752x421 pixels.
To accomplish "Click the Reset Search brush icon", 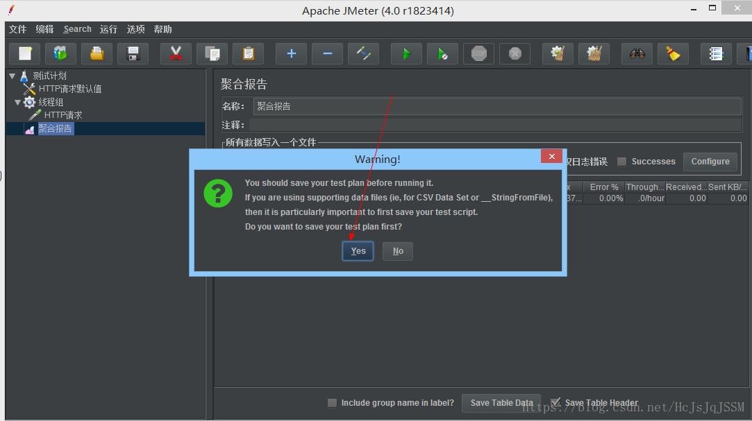I will pos(674,53).
